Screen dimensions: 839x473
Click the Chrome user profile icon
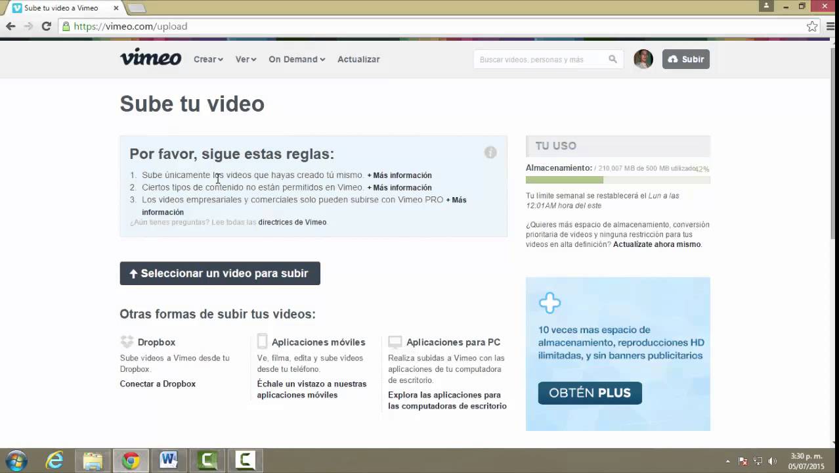766,6
